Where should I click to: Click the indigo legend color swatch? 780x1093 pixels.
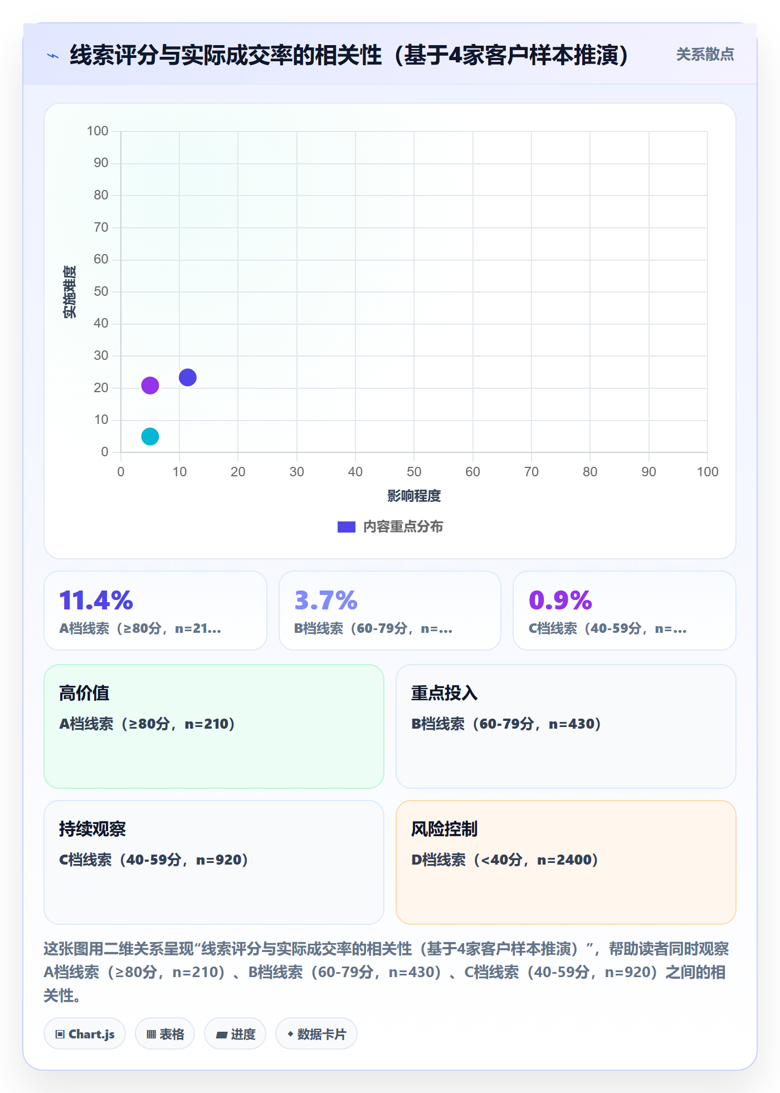[x=347, y=527]
